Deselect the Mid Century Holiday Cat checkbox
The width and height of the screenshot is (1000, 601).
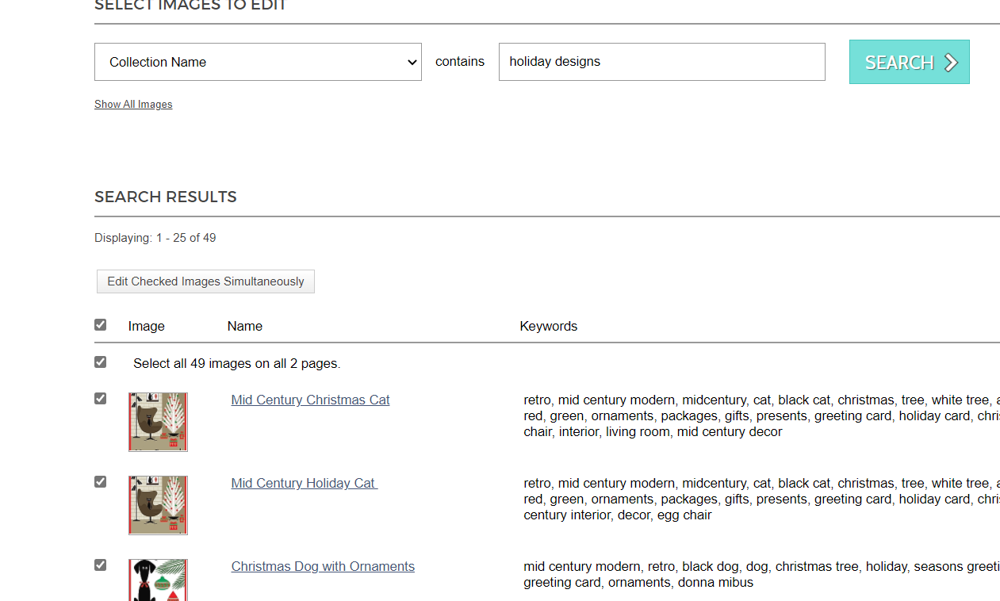coord(100,482)
